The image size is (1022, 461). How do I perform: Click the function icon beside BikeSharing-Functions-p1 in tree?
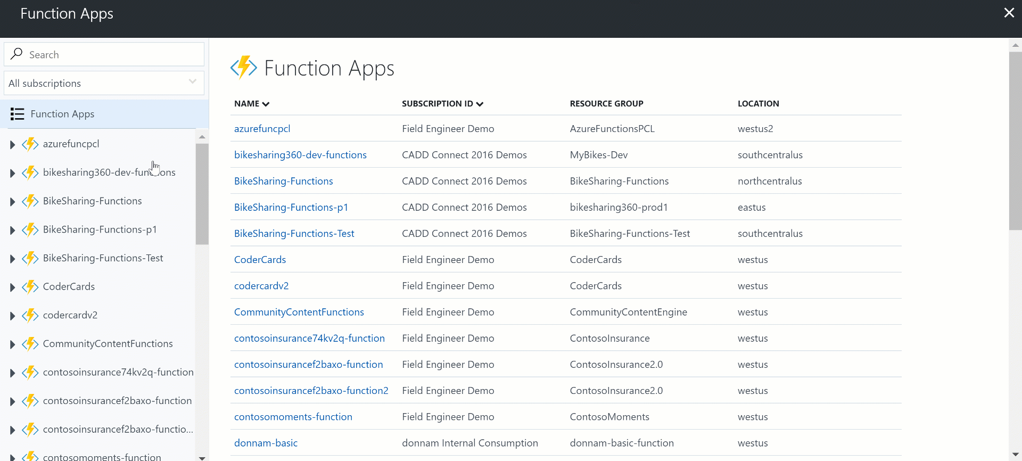click(x=30, y=230)
